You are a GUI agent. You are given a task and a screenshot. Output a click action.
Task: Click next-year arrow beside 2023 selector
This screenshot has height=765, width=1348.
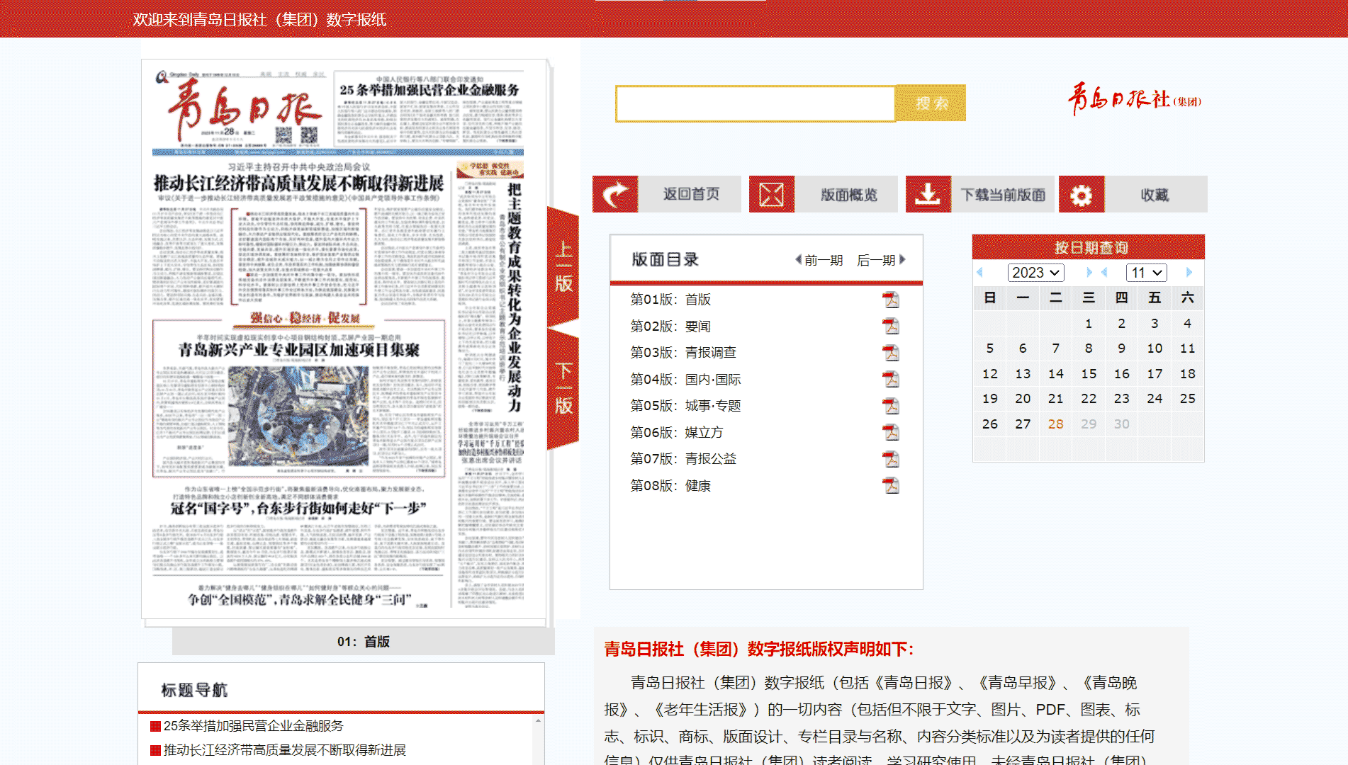click(x=1089, y=273)
